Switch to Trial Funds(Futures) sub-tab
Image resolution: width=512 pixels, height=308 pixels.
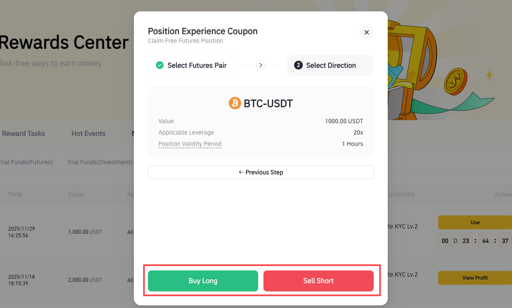tap(26, 162)
